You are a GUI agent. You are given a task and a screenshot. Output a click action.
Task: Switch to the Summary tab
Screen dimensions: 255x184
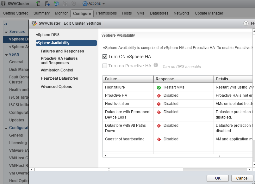[42, 13]
